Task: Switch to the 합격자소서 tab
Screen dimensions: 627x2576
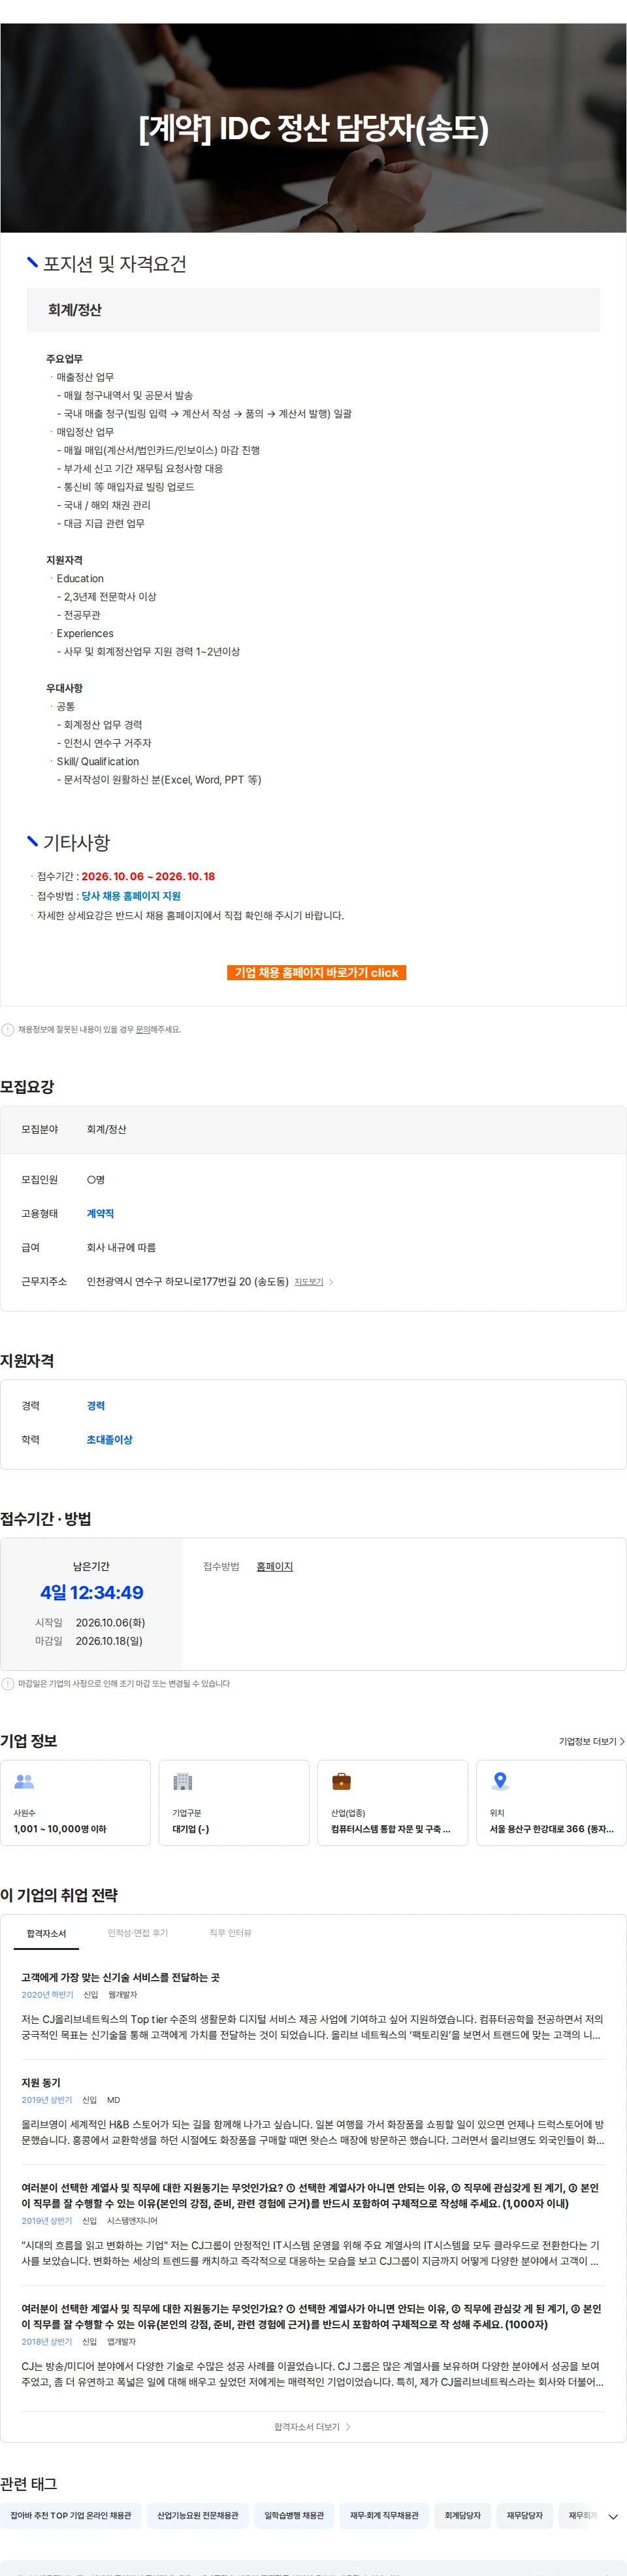Action: (x=46, y=1933)
